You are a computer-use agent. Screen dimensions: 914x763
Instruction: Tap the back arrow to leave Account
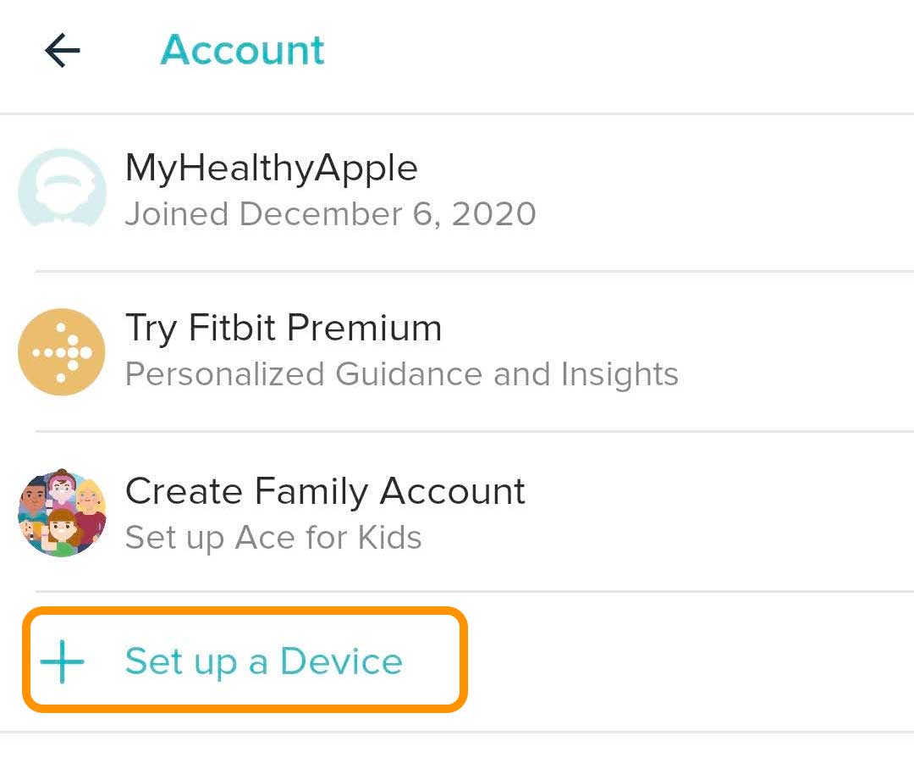pyautogui.click(x=62, y=50)
